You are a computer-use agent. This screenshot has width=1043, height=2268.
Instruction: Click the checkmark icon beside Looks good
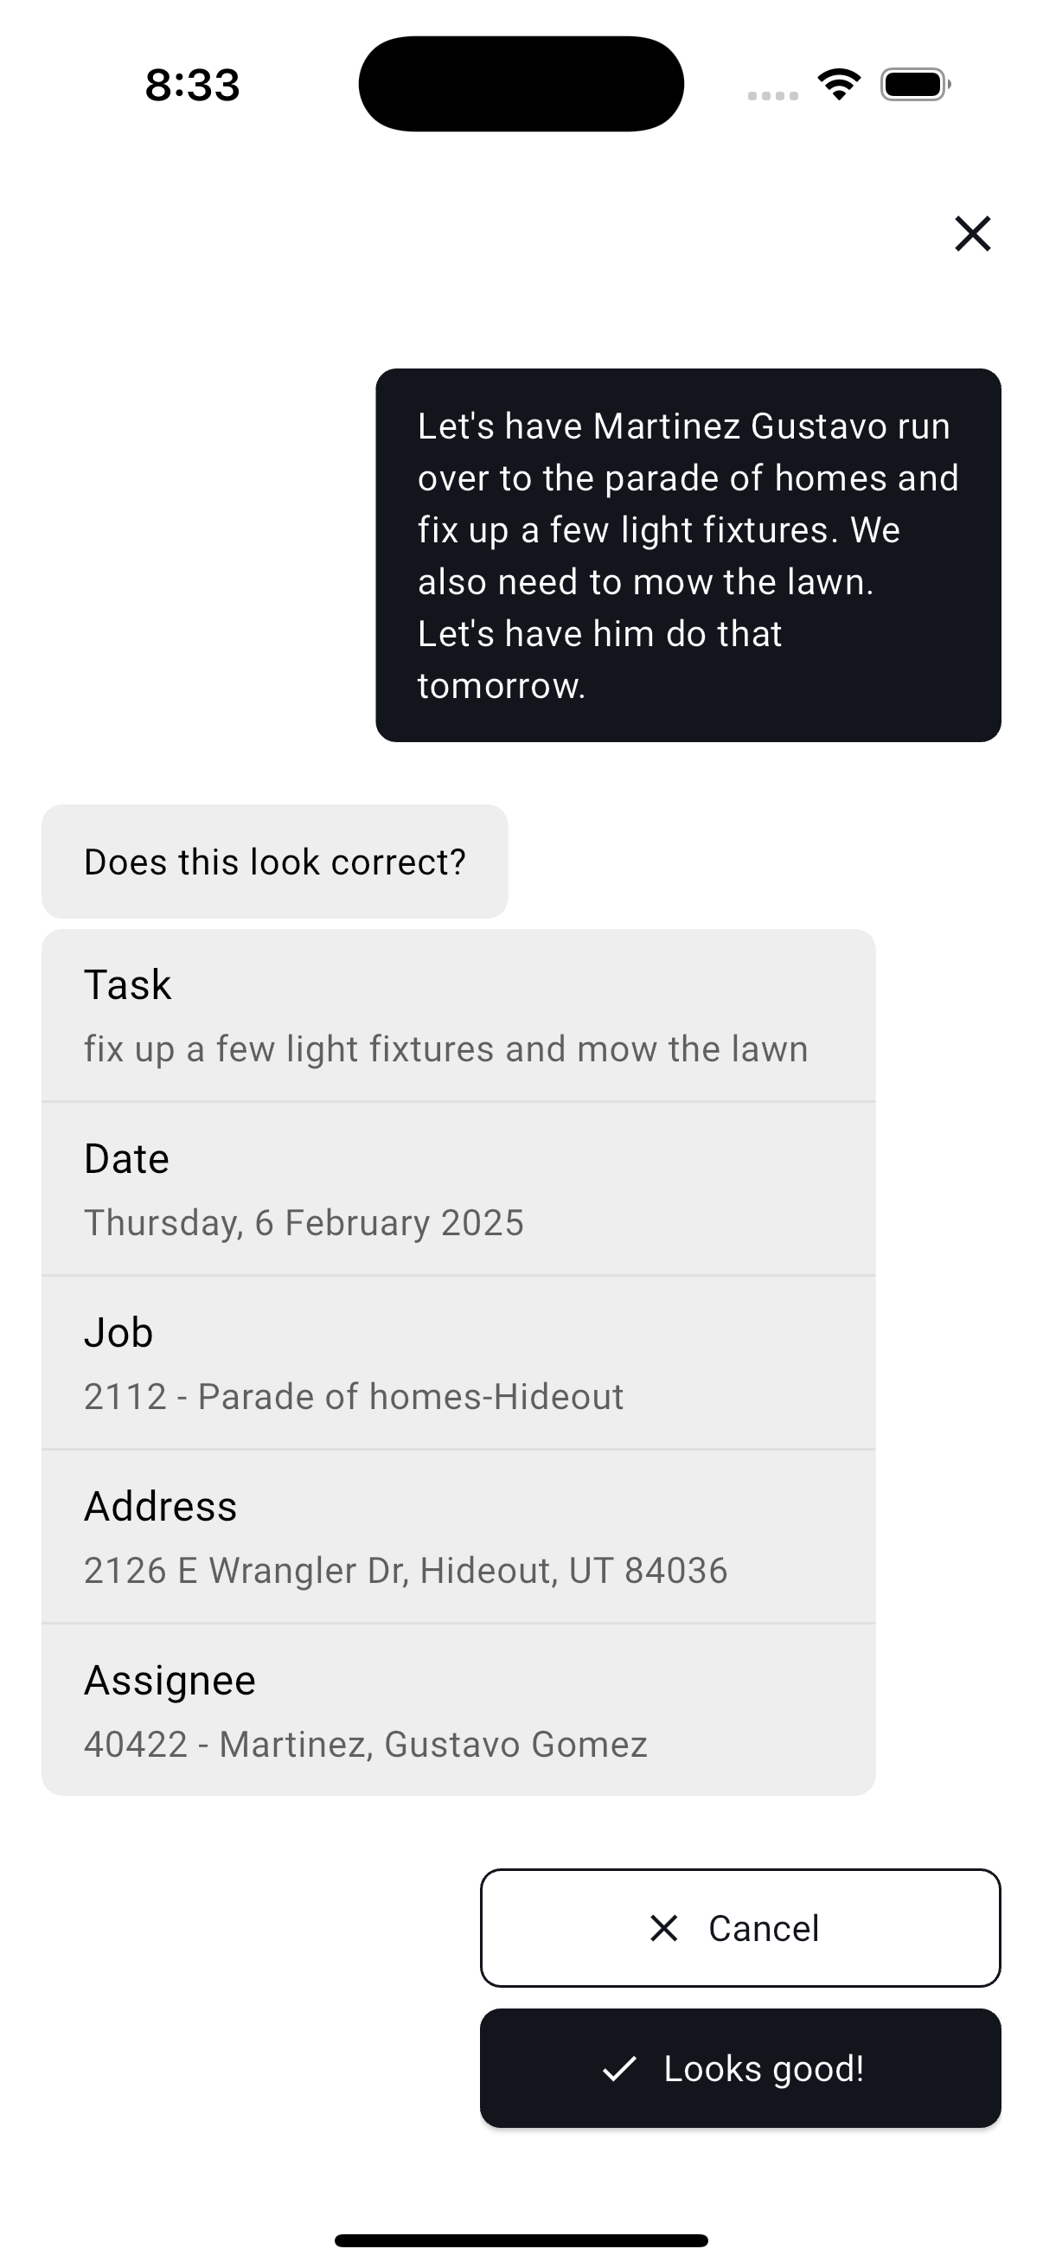619,2068
